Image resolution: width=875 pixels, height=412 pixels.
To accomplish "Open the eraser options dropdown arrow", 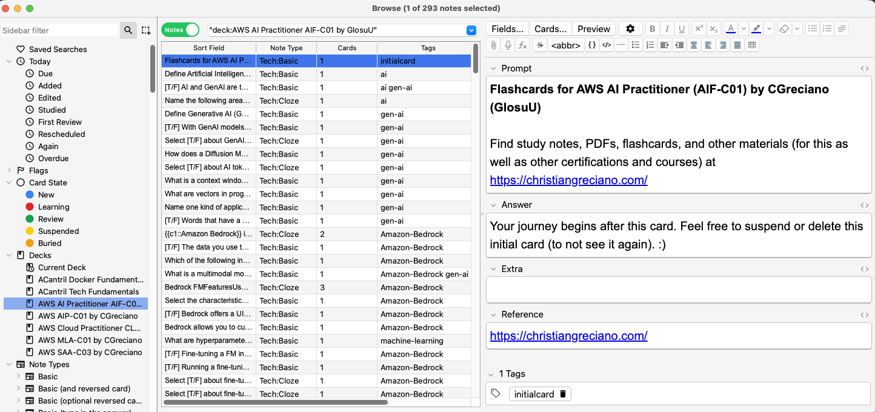I will (797, 29).
